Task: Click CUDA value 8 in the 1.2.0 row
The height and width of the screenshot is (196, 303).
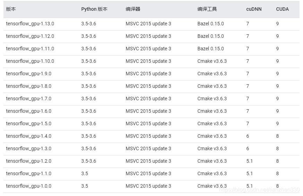Action: (277, 161)
